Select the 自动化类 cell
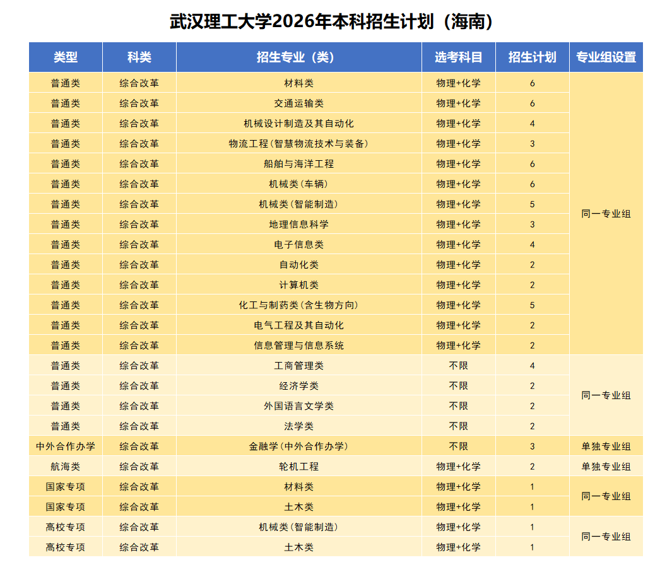Screen dimensions: 672x577 pos(298,264)
